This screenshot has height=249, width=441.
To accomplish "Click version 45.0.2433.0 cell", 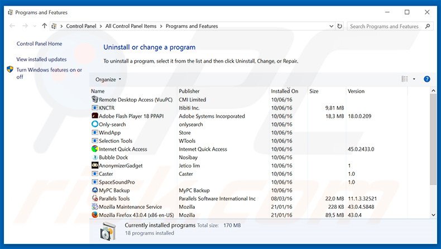I will (361, 149).
